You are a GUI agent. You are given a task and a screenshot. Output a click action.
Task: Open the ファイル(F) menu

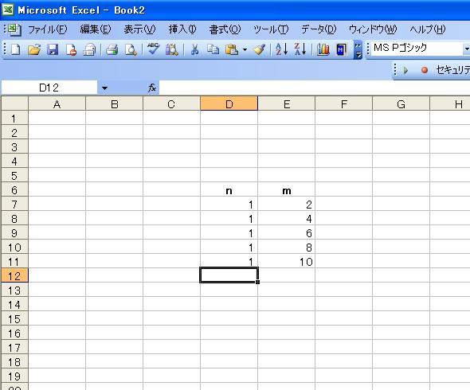coord(47,29)
